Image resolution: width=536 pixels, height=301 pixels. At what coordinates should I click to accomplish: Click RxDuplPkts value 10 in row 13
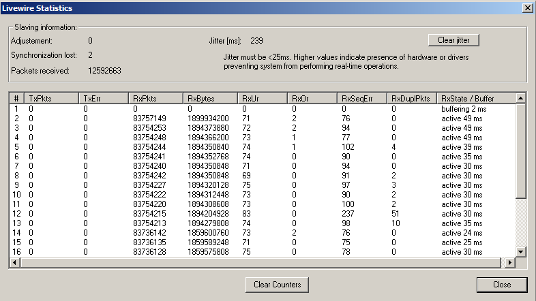[x=396, y=223]
